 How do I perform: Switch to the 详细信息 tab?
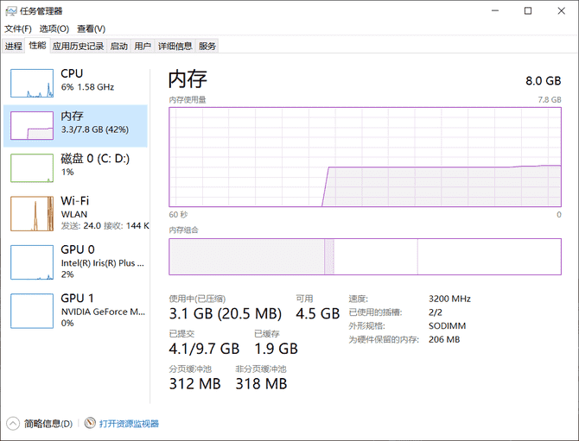[x=175, y=46]
